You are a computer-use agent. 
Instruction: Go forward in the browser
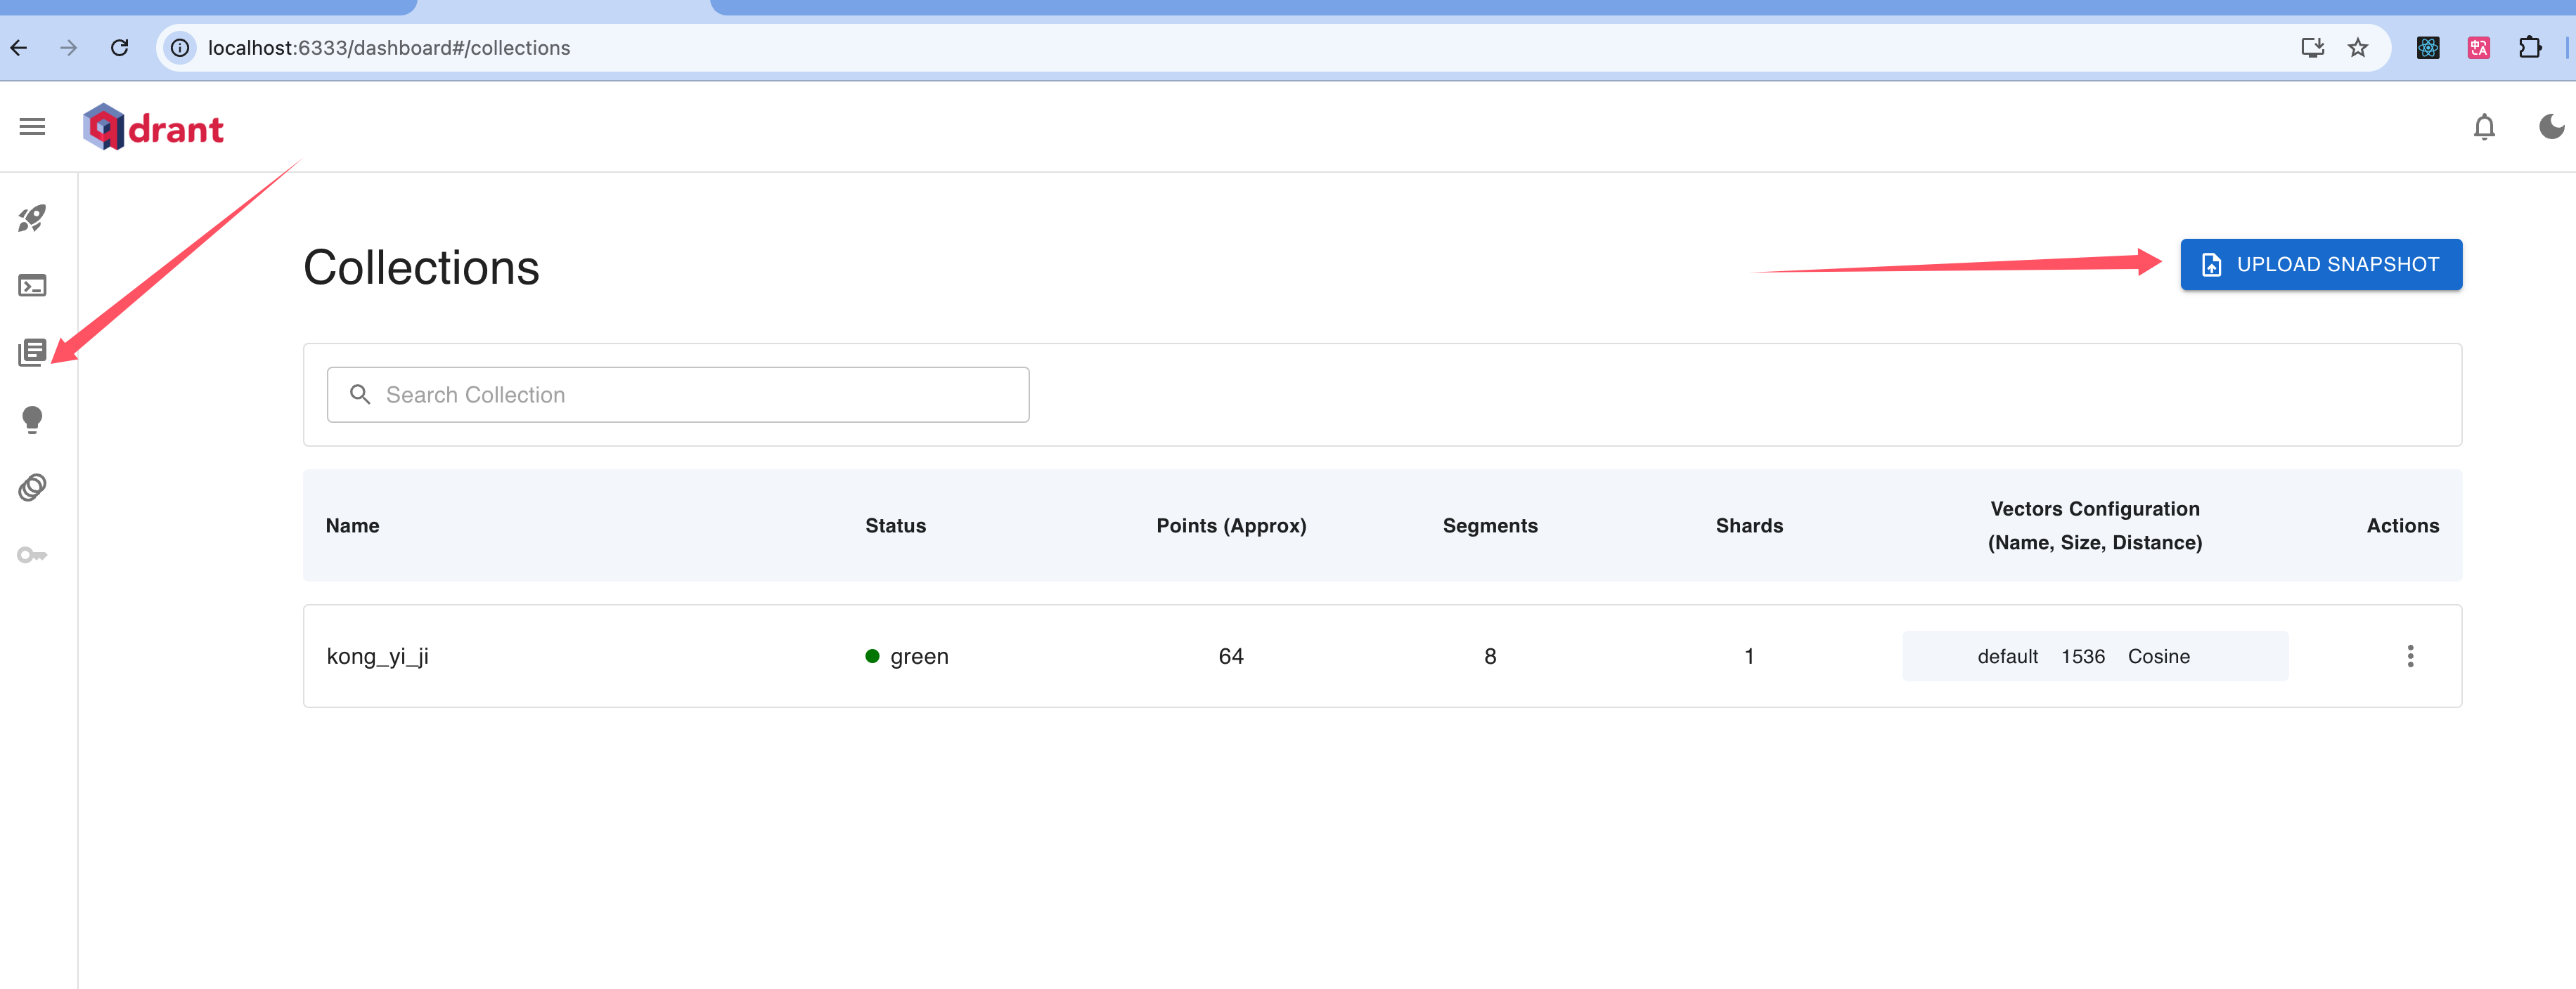68,48
